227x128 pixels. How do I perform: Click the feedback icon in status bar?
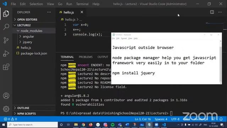click(x=214, y=119)
